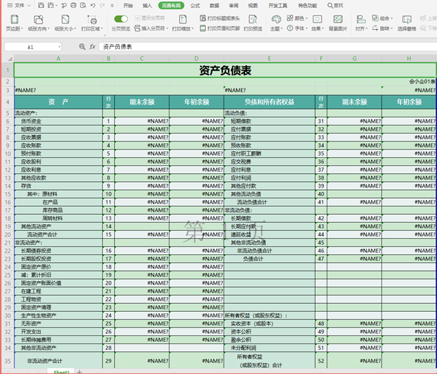The height and width of the screenshot is (374, 437).
Task: Select the 资产负债表 title cell
Action: coord(225,70)
